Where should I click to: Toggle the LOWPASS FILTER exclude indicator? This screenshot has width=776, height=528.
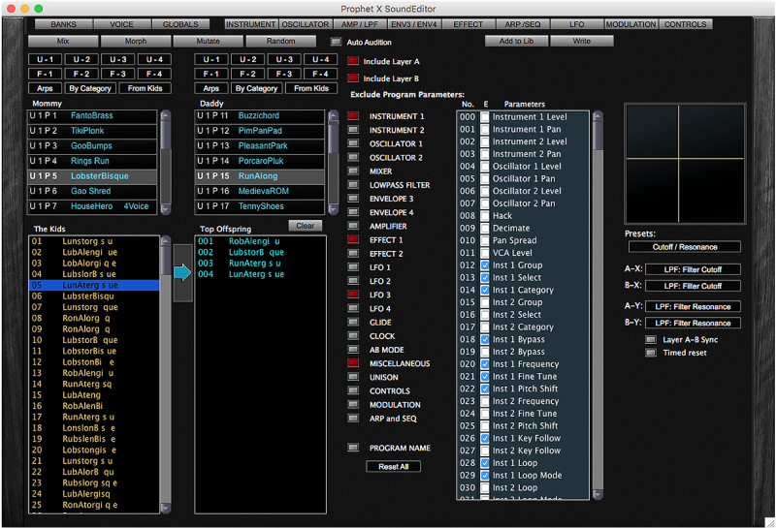[354, 185]
